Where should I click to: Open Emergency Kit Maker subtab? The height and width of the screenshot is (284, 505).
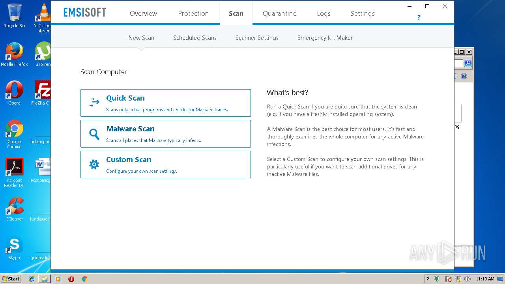point(325,38)
